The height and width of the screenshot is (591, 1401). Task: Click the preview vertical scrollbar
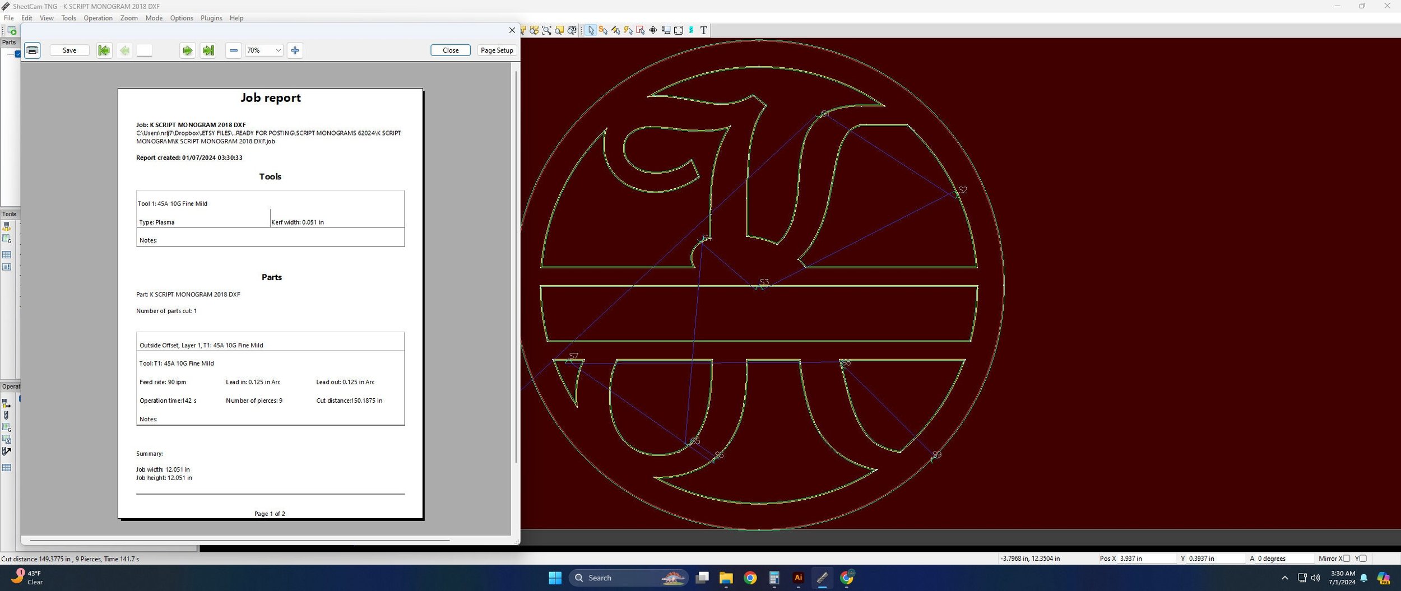tap(516, 267)
